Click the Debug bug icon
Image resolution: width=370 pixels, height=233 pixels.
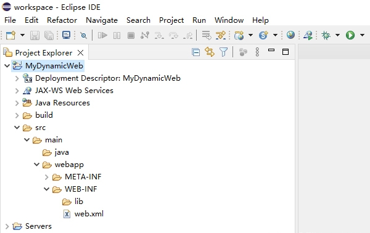click(326, 35)
